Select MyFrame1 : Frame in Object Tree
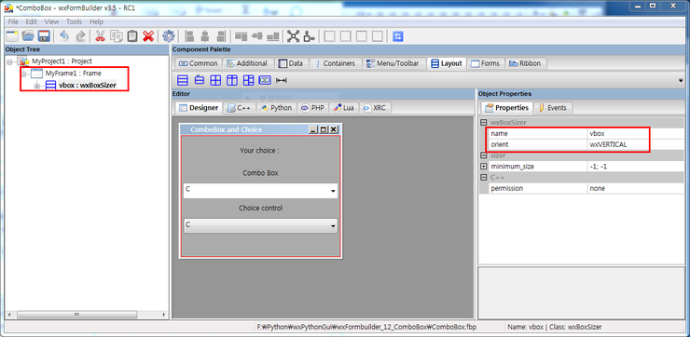The image size is (690, 337). 73,74
